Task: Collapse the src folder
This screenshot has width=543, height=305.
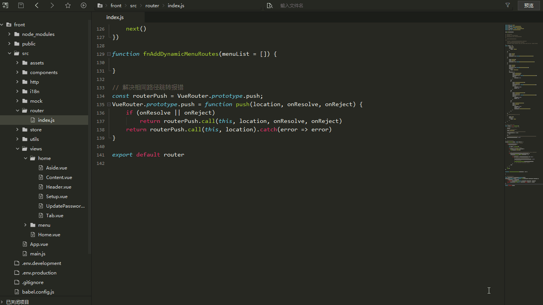Action: tap(10, 53)
